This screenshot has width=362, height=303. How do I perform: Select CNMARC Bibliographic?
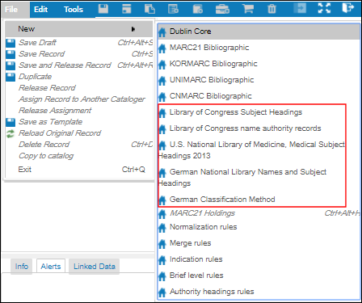pos(259,96)
